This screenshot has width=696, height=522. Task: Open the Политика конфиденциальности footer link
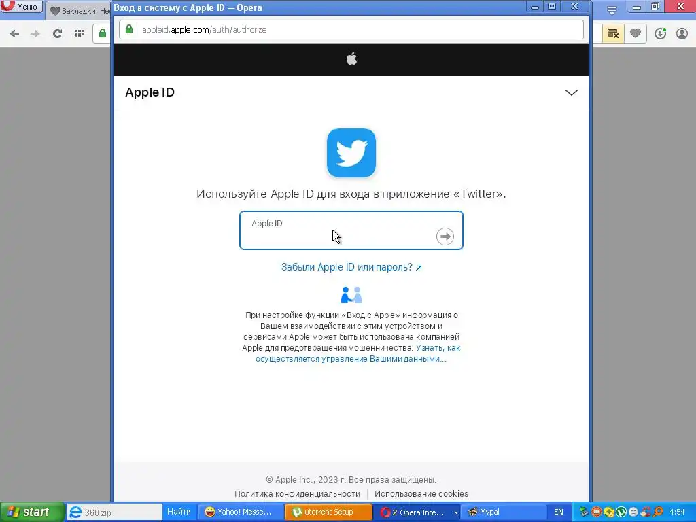(x=298, y=494)
